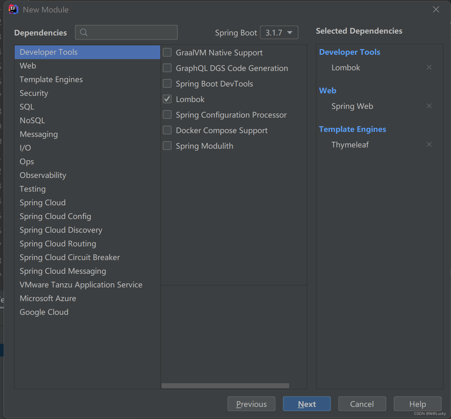
Task: Open the Spring Cloud category
Action: click(87, 203)
